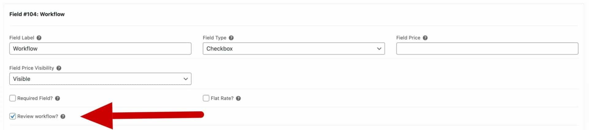Focus the Field Label input containing Workflow
Image resolution: width=589 pixels, height=130 pixels.
pos(100,48)
